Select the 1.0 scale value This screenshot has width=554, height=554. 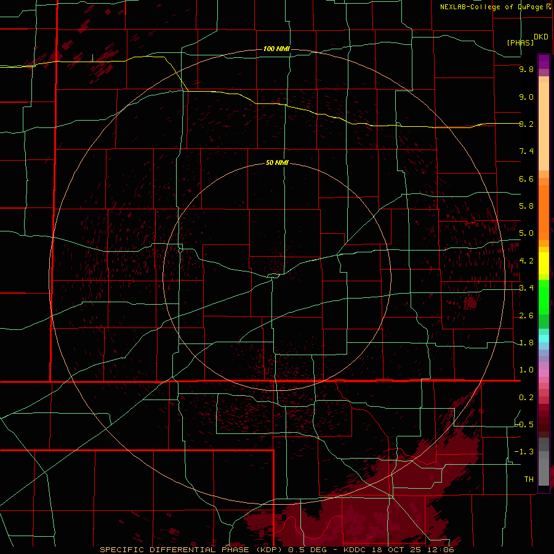click(526, 370)
